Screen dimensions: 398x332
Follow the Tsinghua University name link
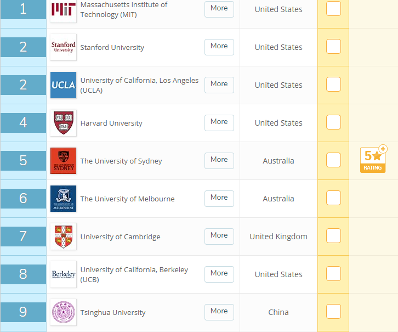point(113,312)
